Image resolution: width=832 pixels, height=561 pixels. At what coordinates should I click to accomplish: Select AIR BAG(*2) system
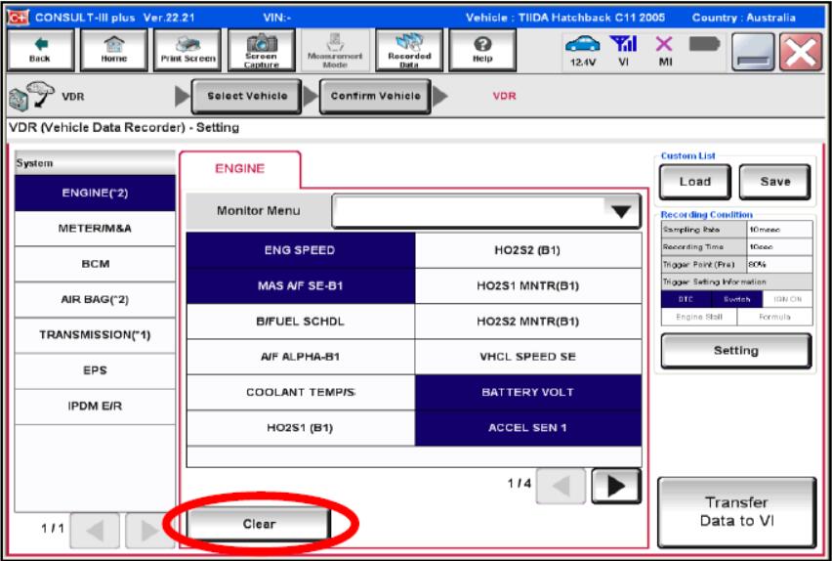[95, 300]
